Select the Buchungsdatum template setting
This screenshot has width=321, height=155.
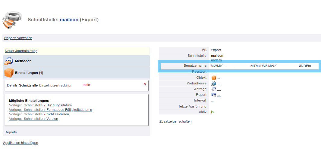tap(59, 105)
